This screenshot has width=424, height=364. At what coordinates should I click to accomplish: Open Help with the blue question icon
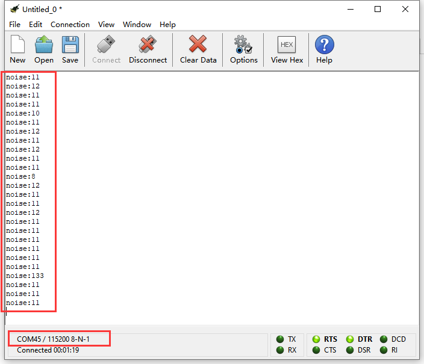(325, 45)
